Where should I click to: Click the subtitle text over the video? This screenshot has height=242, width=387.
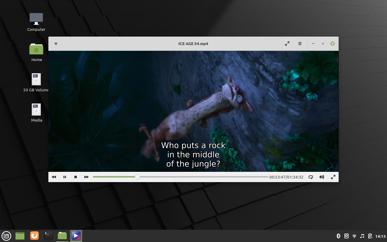point(193,155)
